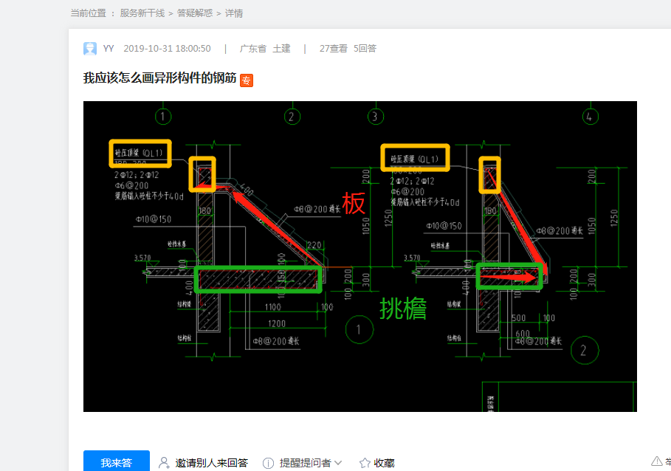This screenshot has height=471, width=671.
Task: Click the invite person icon
Action: pos(164,463)
